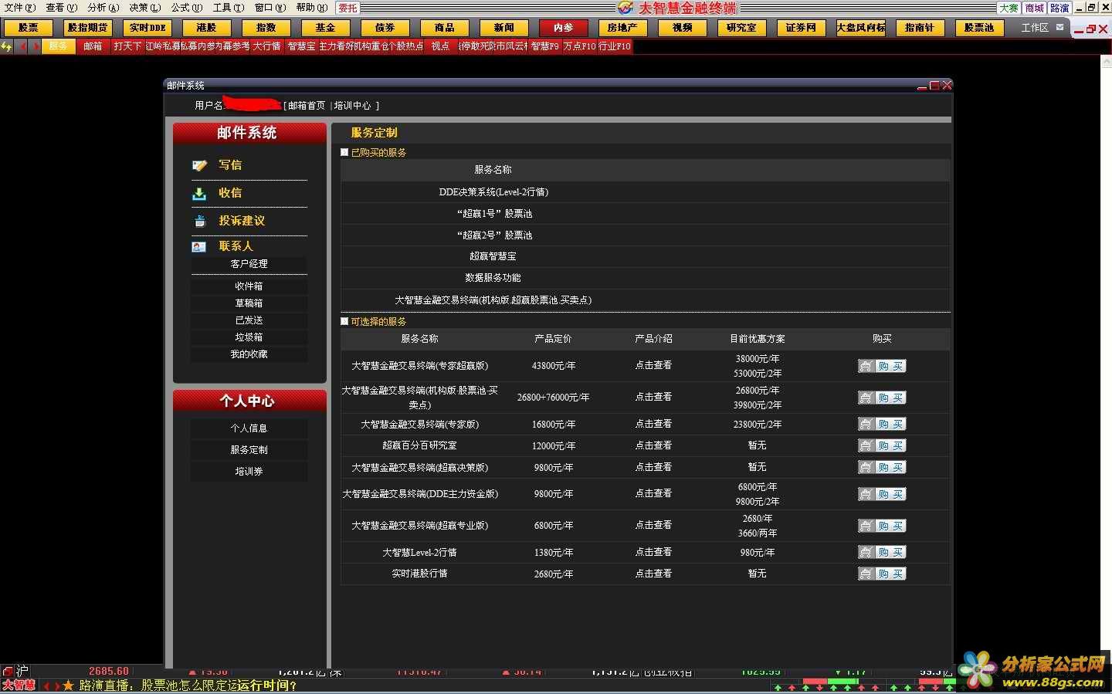Screen dimensions: 1112x694
Task: Click the 收信 download mail icon
Action: [199, 193]
